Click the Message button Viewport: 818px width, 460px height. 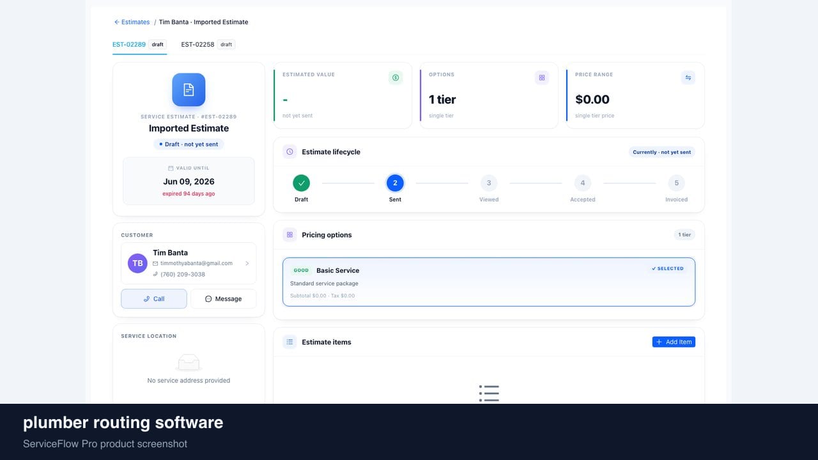pyautogui.click(x=224, y=299)
